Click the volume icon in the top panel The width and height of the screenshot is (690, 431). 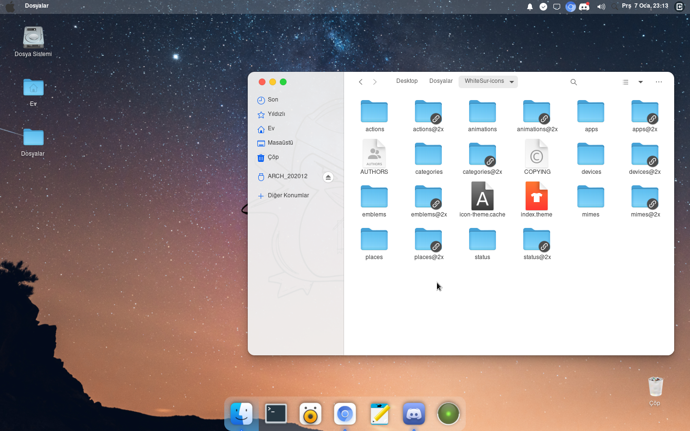point(601,7)
